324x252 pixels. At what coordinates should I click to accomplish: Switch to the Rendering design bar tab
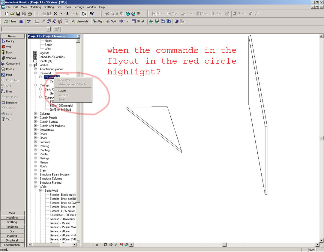[12, 226]
